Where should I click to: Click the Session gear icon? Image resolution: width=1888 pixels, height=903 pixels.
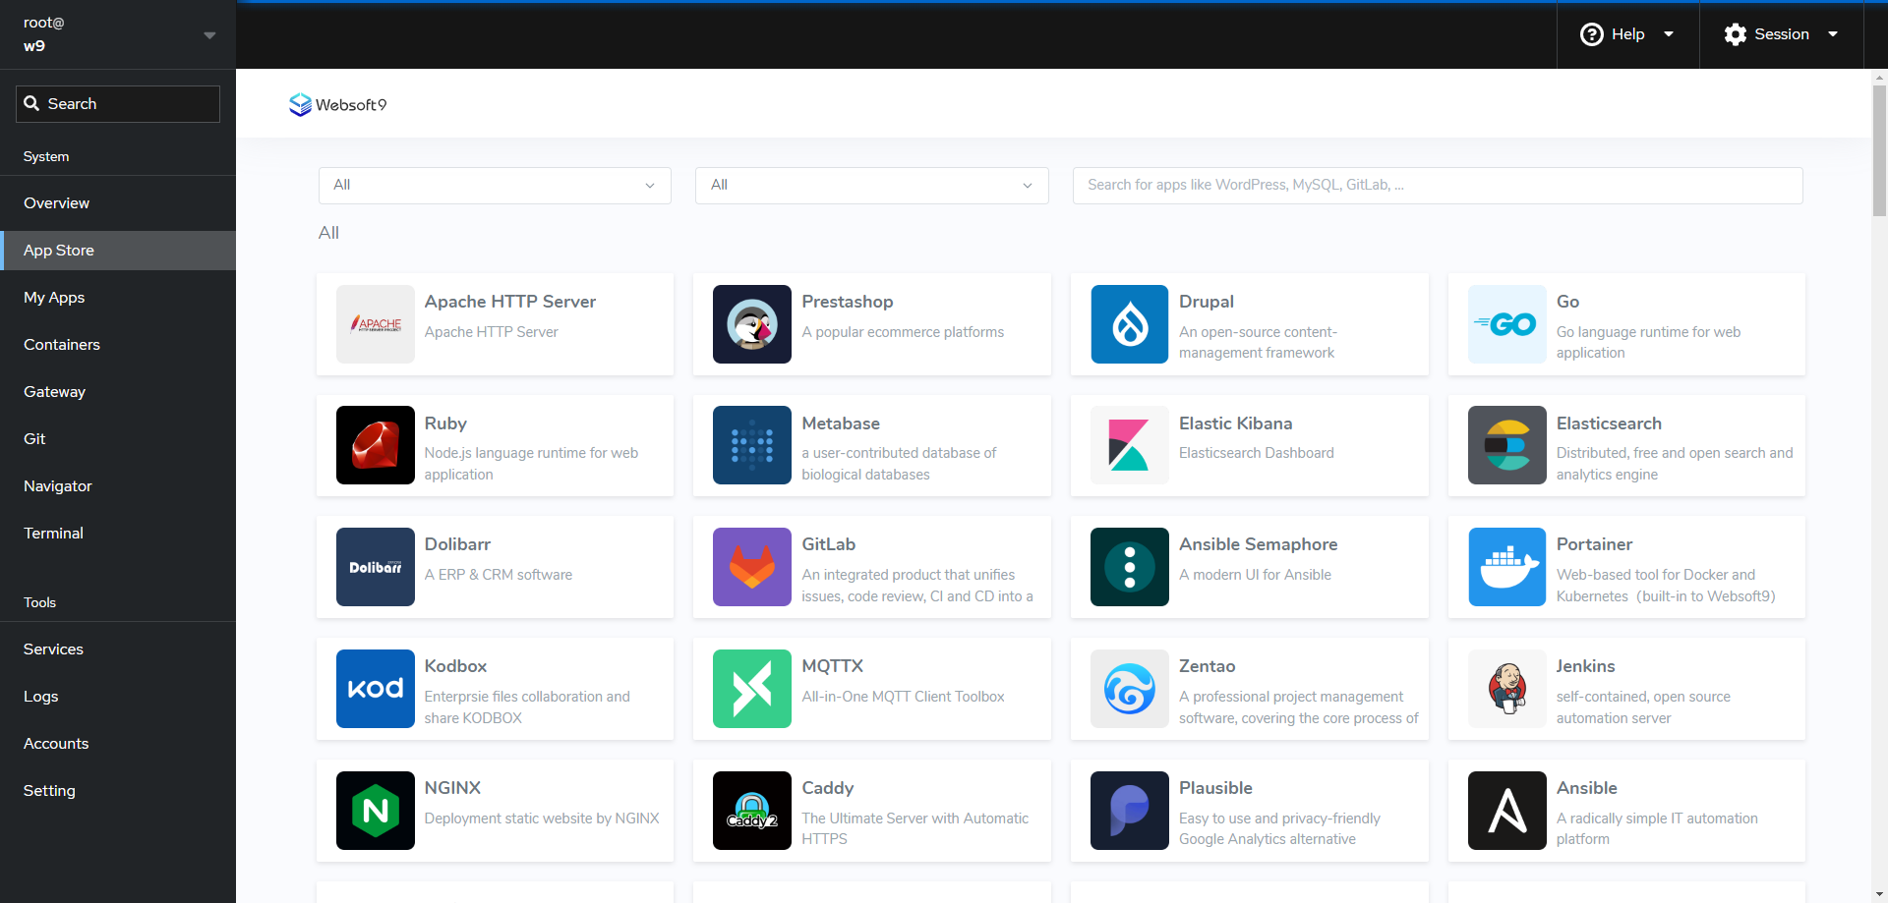[1736, 34]
